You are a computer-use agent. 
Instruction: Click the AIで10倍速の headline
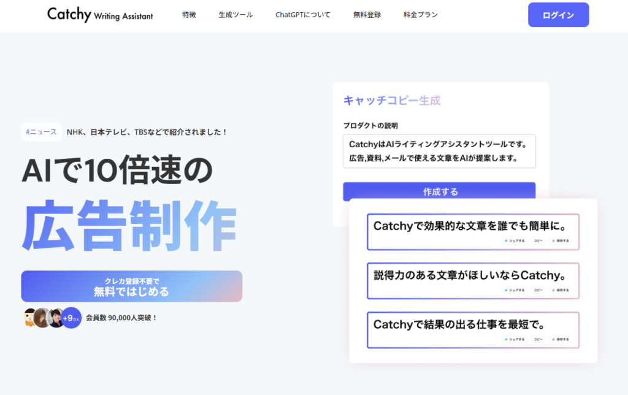coord(117,170)
